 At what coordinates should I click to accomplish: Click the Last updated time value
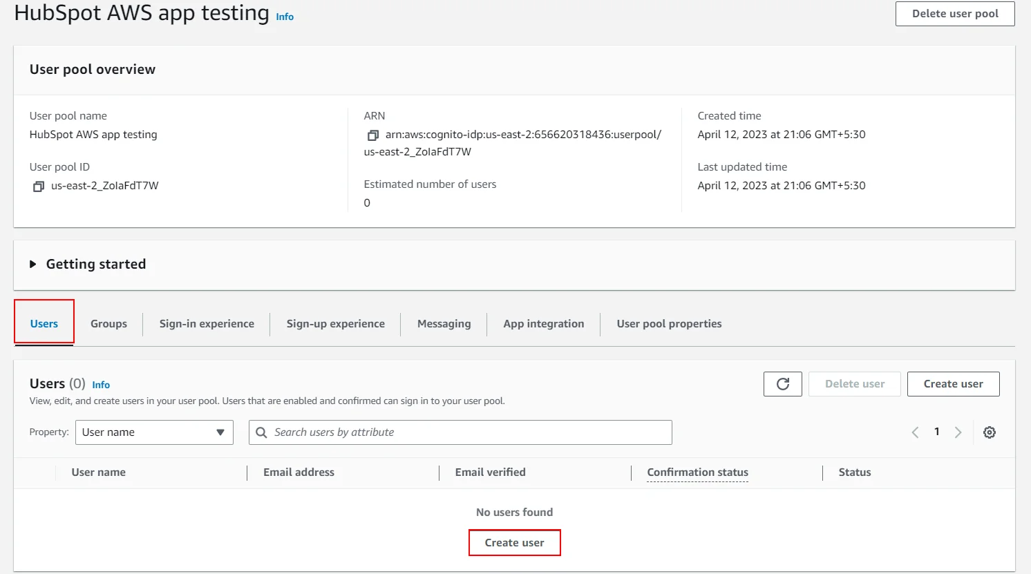coord(782,186)
